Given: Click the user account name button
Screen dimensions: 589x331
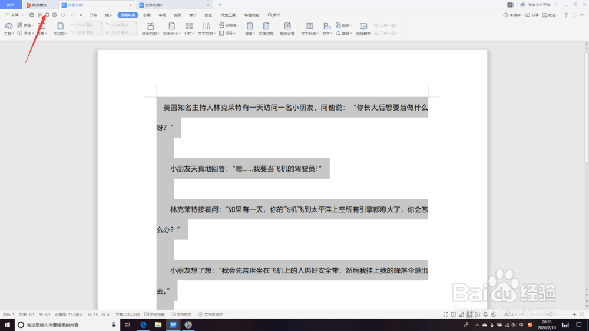Looking at the screenshot, I should coord(535,5).
